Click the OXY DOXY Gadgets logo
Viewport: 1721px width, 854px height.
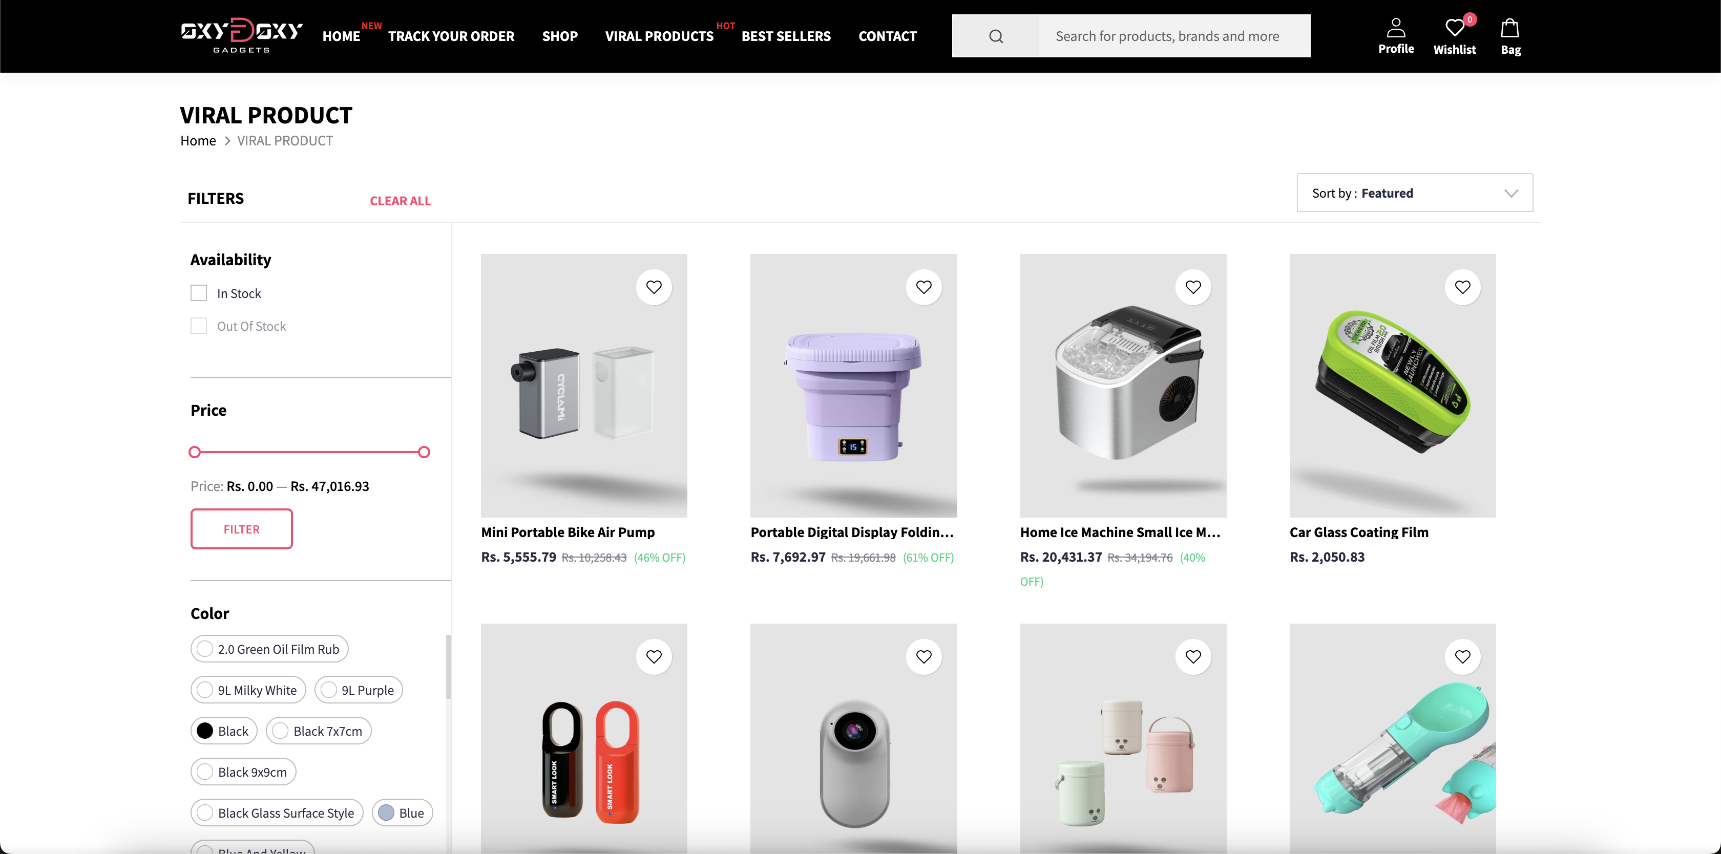click(x=241, y=35)
